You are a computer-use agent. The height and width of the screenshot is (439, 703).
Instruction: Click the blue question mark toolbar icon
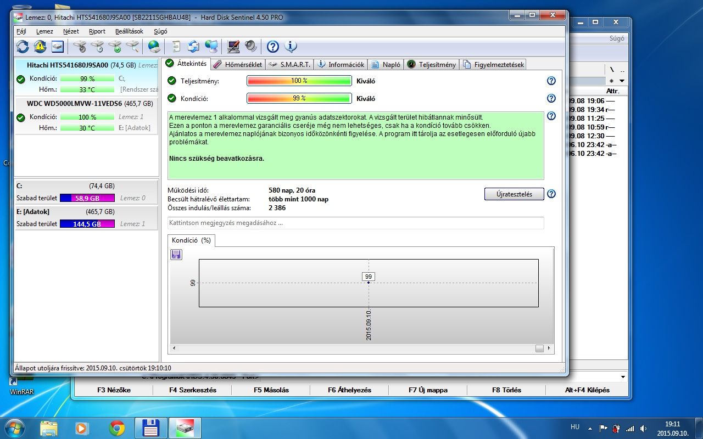pyautogui.click(x=273, y=47)
